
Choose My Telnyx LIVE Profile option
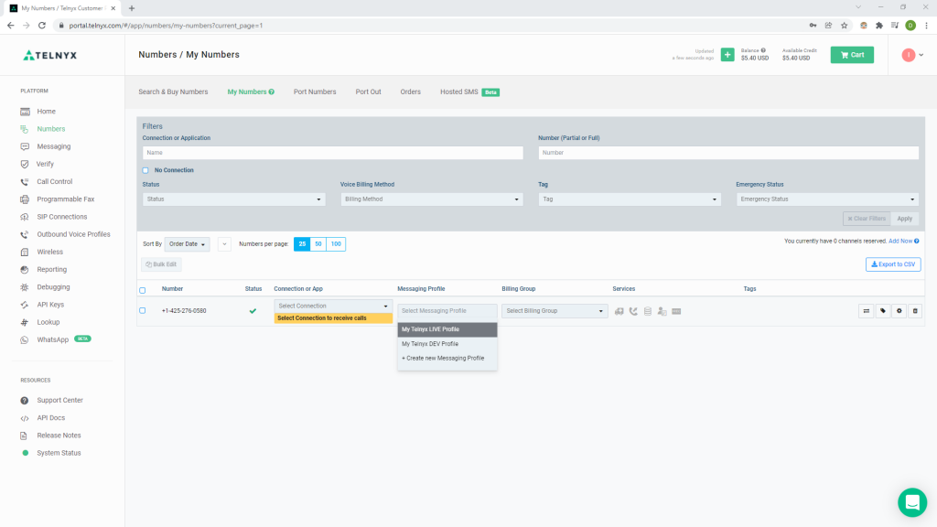pyautogui.click(x=447, y=329)
